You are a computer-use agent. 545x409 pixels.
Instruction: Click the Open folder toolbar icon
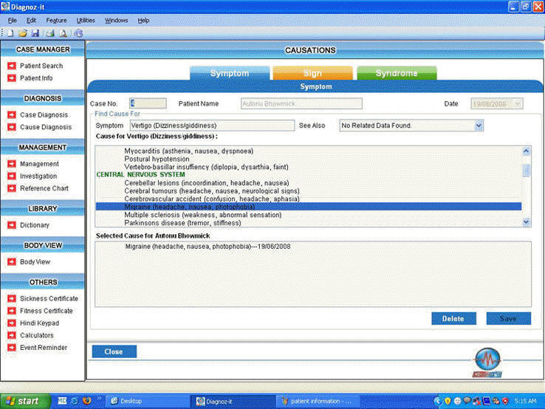click(23, 33)
